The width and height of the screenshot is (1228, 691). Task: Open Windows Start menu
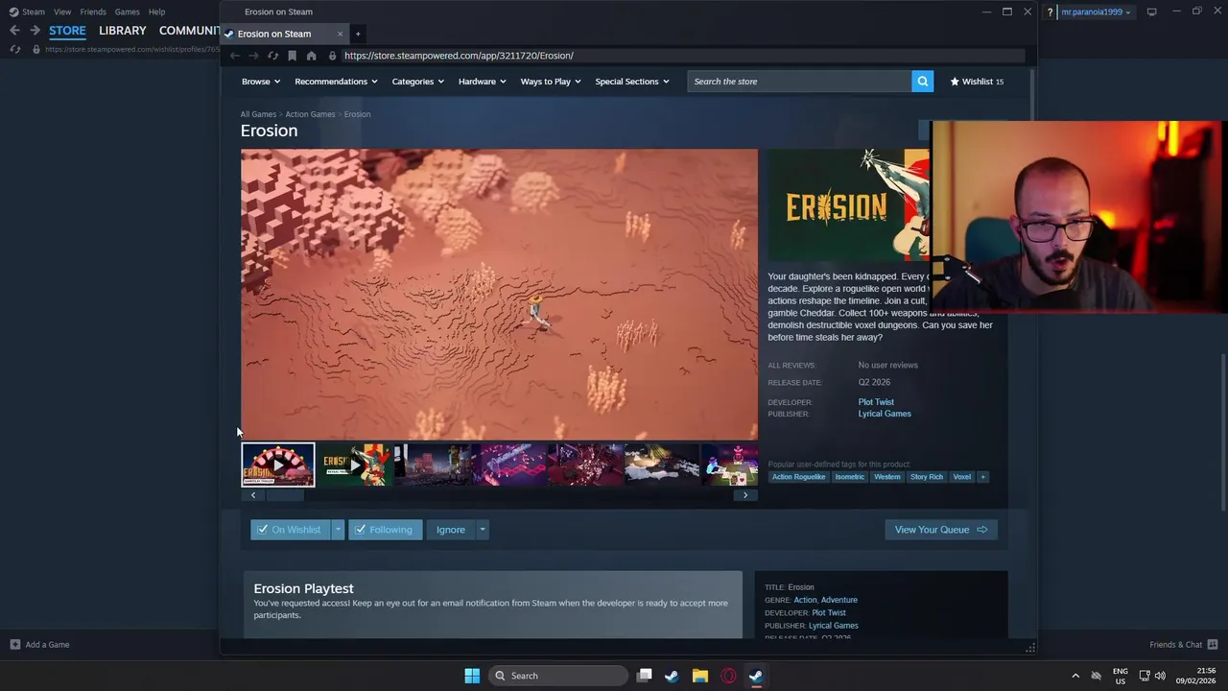472,676
